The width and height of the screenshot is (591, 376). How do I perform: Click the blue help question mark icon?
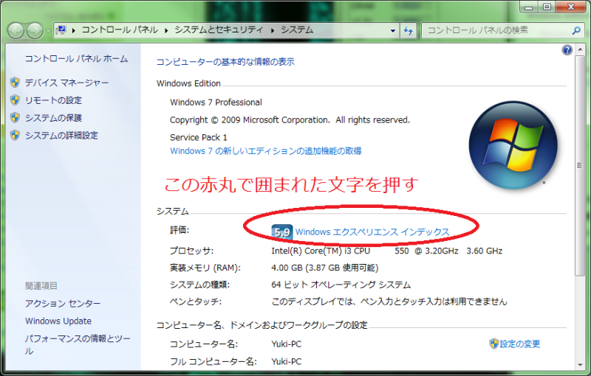(x=567, y=50)
